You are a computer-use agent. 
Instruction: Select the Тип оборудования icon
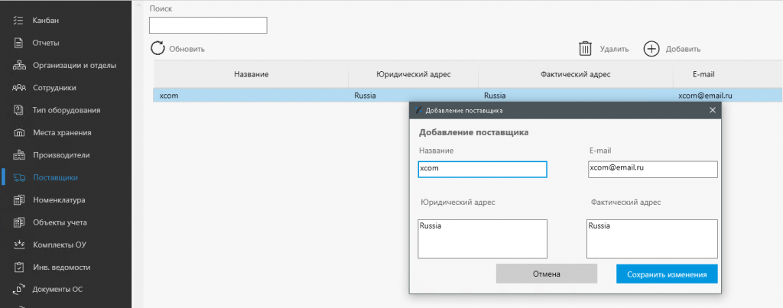[18, 110]
